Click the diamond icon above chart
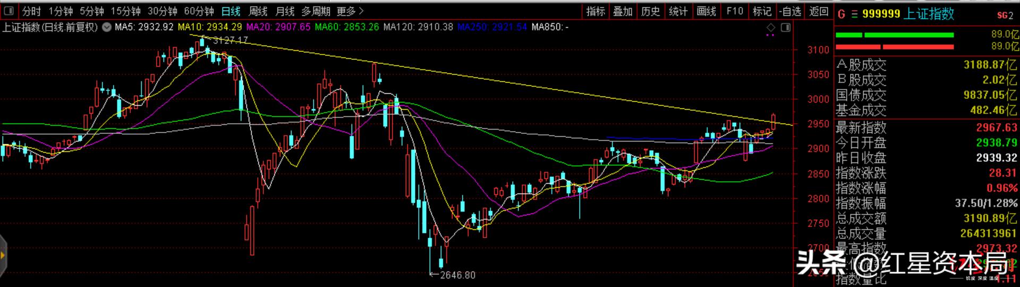1020x287 pixels. pos(771,27)
